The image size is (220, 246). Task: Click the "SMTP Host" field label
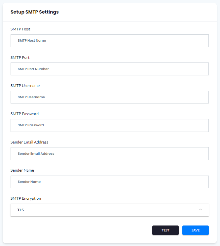pyautogui.click(x=20, y=29)
